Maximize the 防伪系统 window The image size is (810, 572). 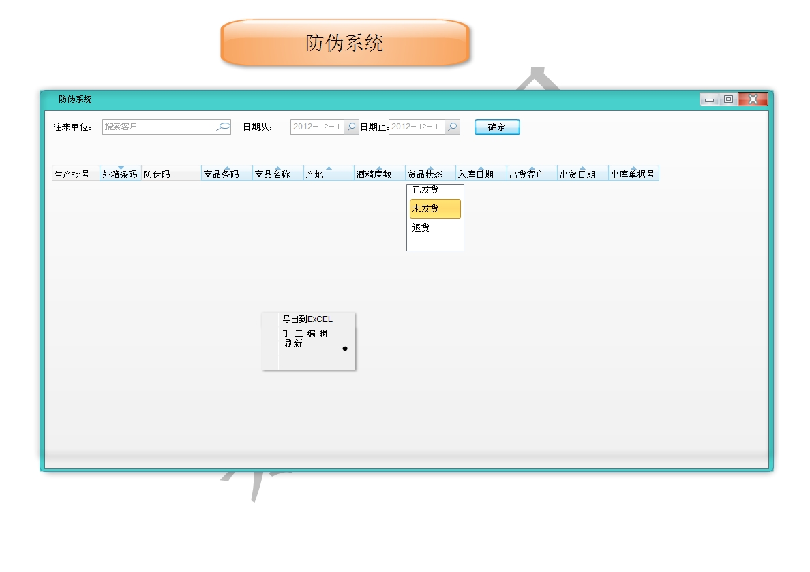pos(728,99)
